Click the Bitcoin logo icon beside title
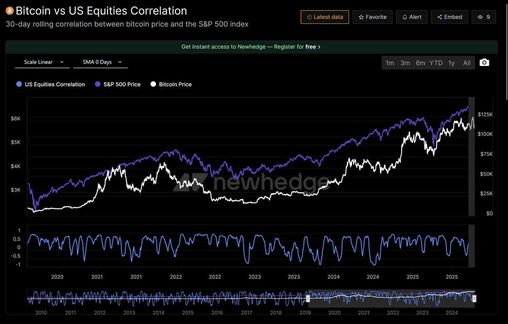 (10, 11)
